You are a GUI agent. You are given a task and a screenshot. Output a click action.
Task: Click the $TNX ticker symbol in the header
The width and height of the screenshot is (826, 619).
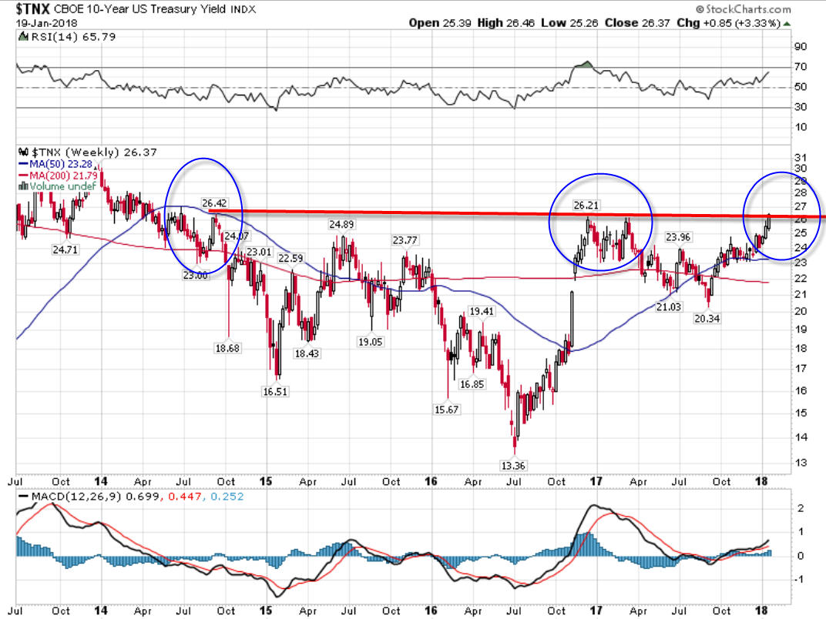32,9
